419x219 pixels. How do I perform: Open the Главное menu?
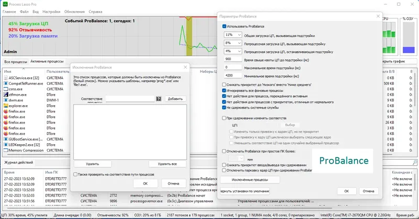coord(9,11)
